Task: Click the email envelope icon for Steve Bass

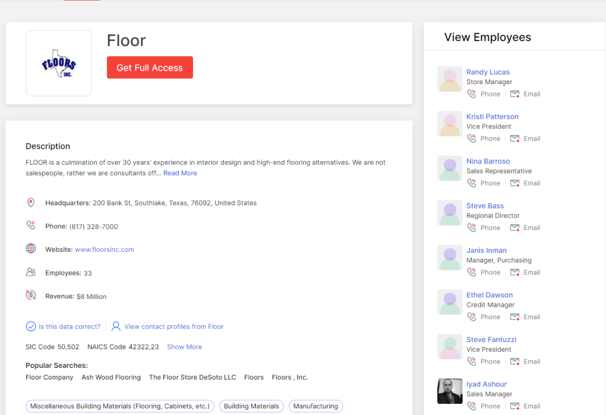Action: pos(515,228)
